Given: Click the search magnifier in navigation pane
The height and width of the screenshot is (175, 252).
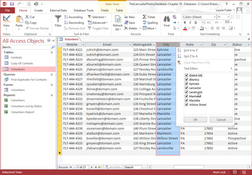Looking at the screenshot, I should click(53, 47).
